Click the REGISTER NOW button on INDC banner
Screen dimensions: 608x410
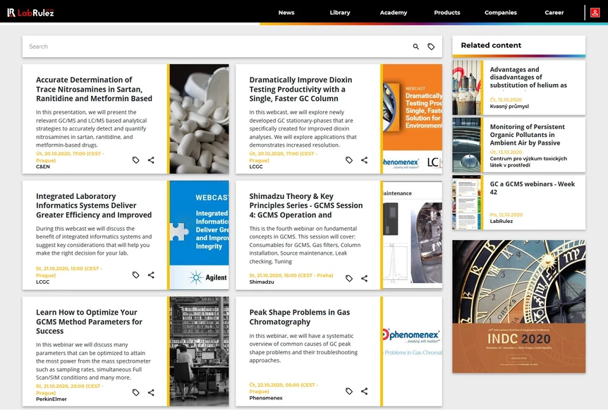[519, 358]
